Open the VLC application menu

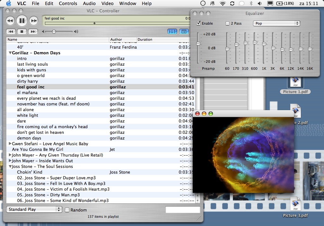(x=22, y=3)
